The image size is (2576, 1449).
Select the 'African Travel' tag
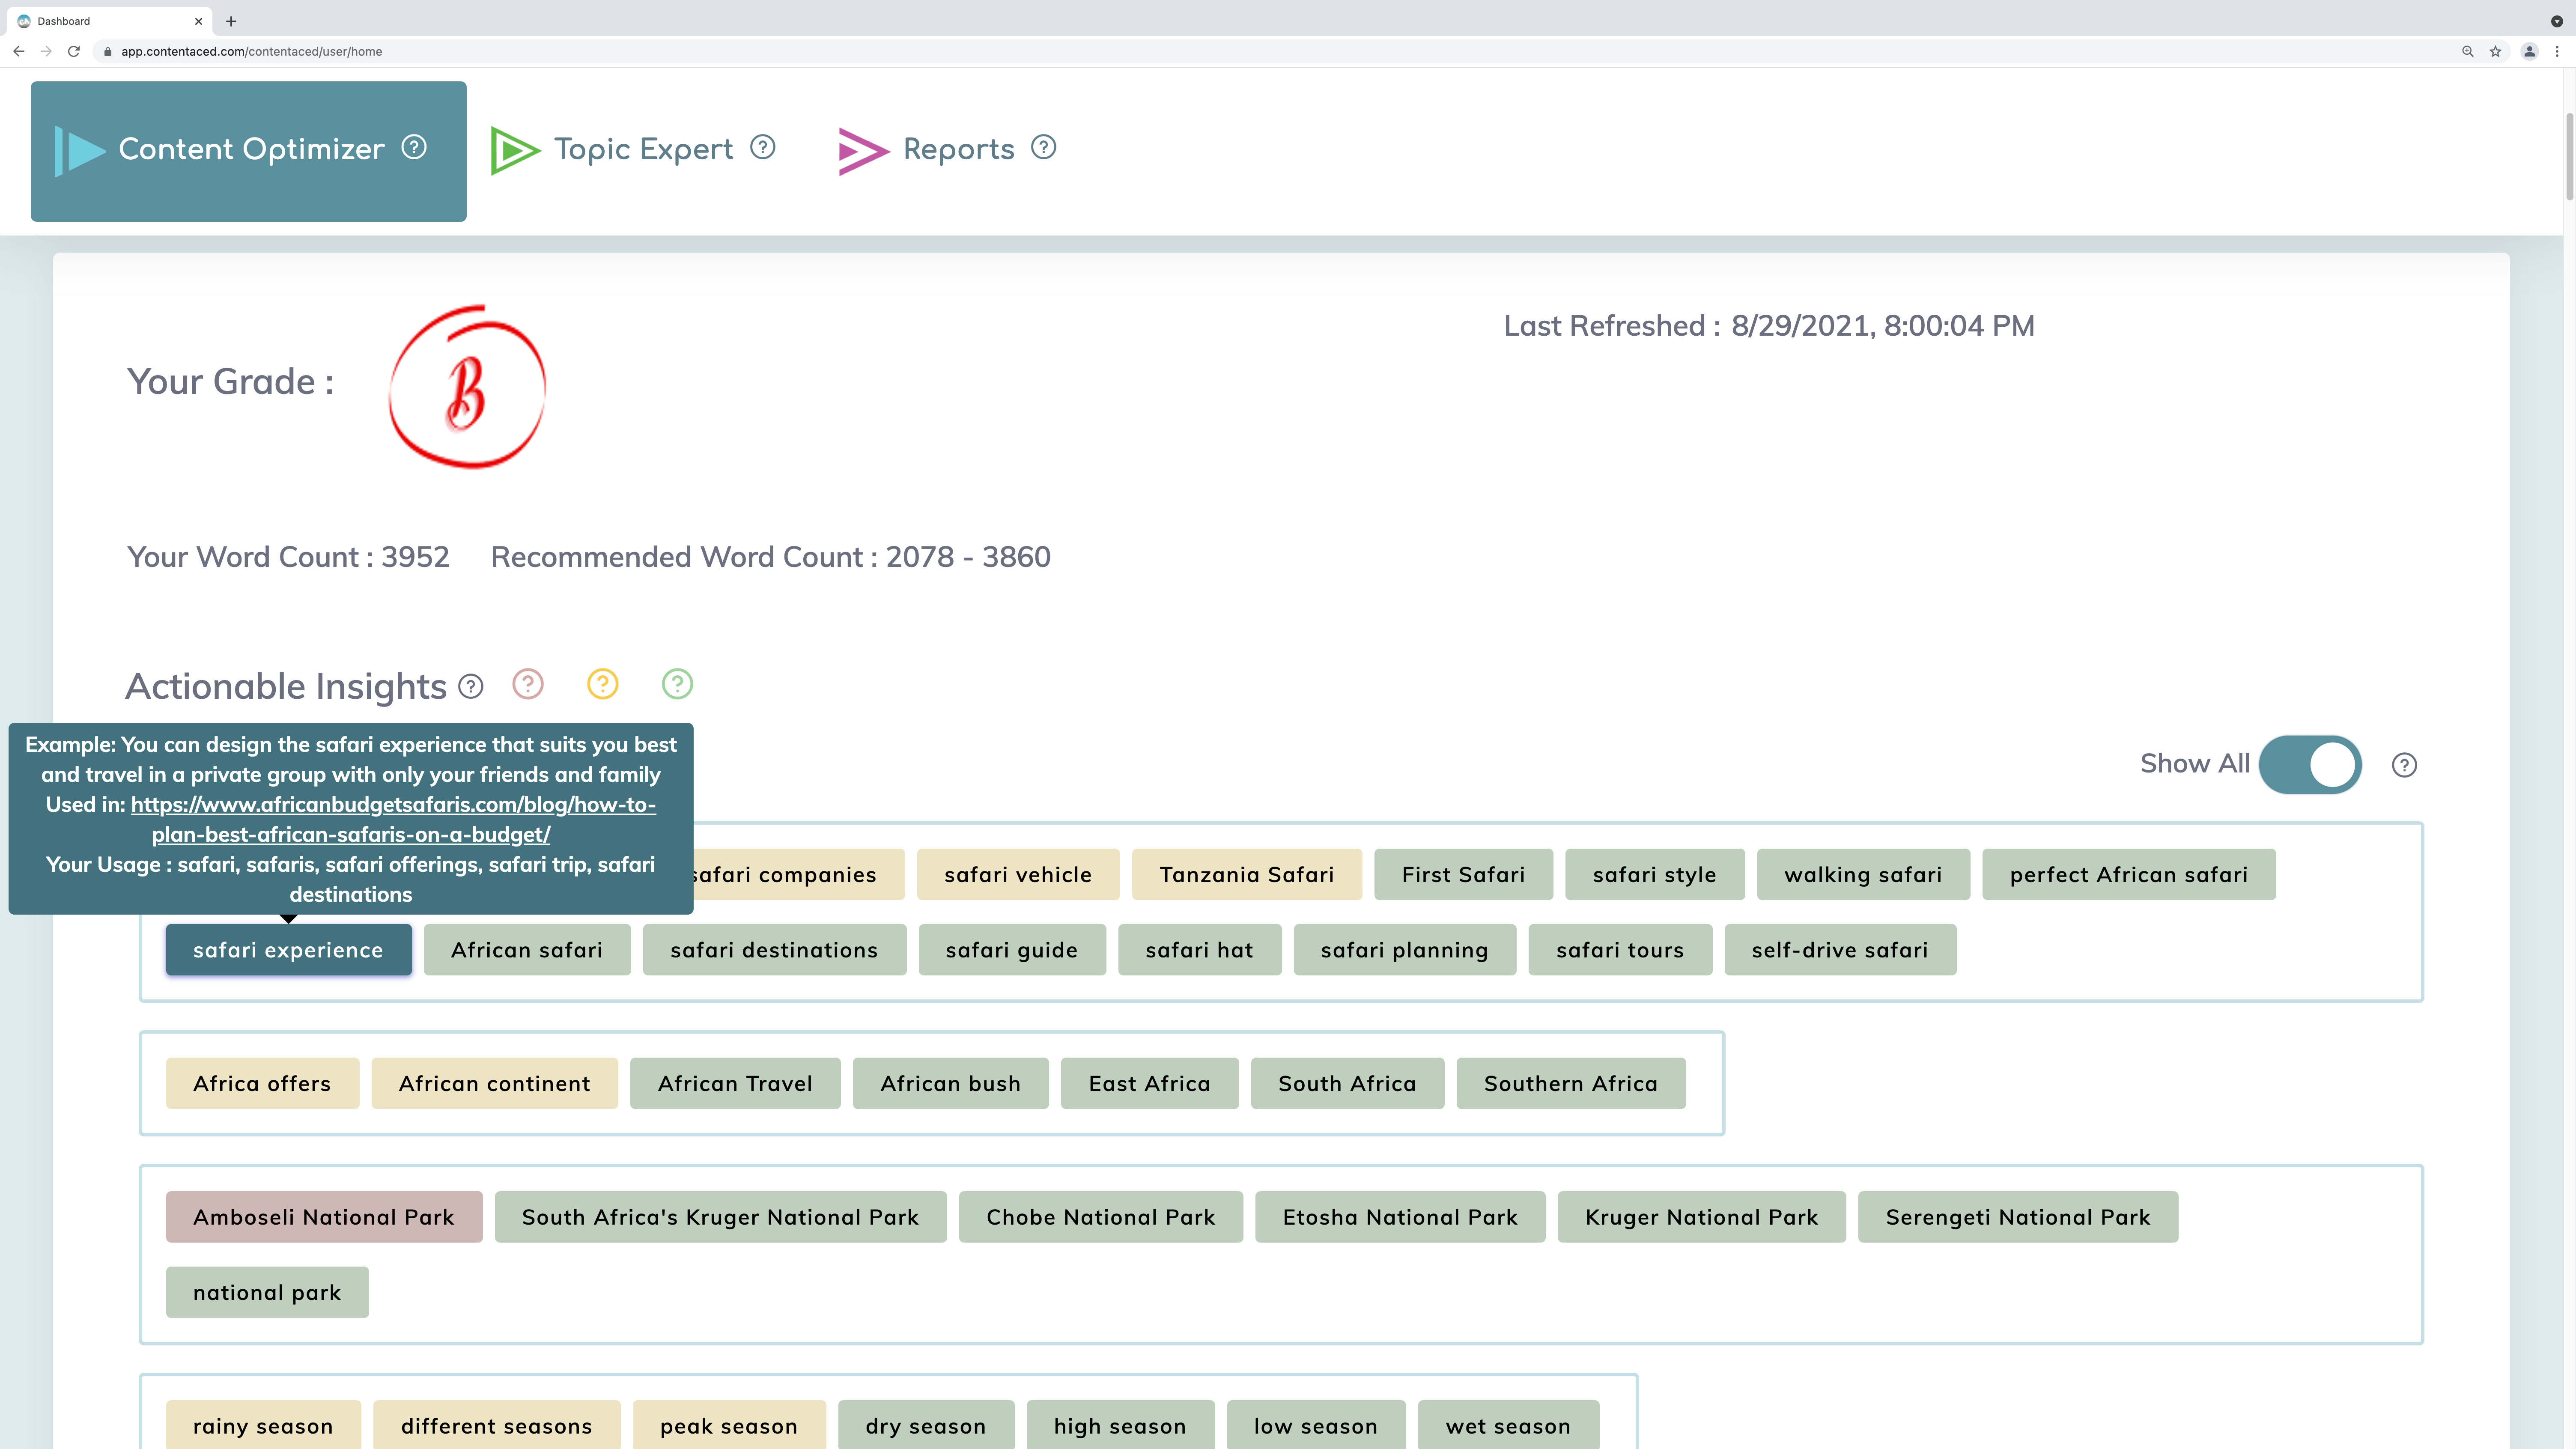[735, 1083]
